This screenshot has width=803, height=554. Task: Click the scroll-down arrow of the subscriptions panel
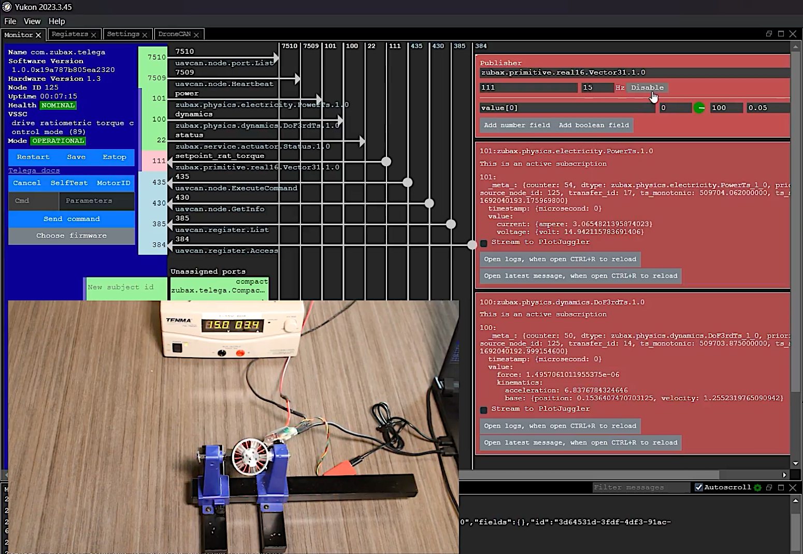796,463
